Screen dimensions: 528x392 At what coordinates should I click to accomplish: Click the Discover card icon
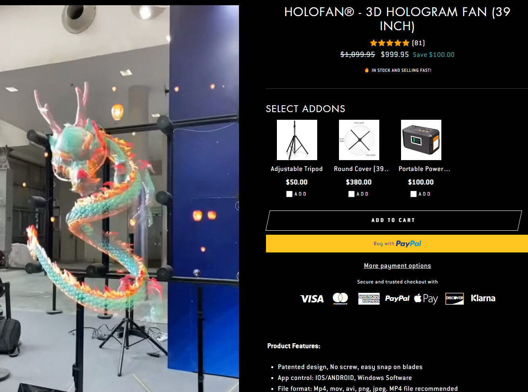455,298
